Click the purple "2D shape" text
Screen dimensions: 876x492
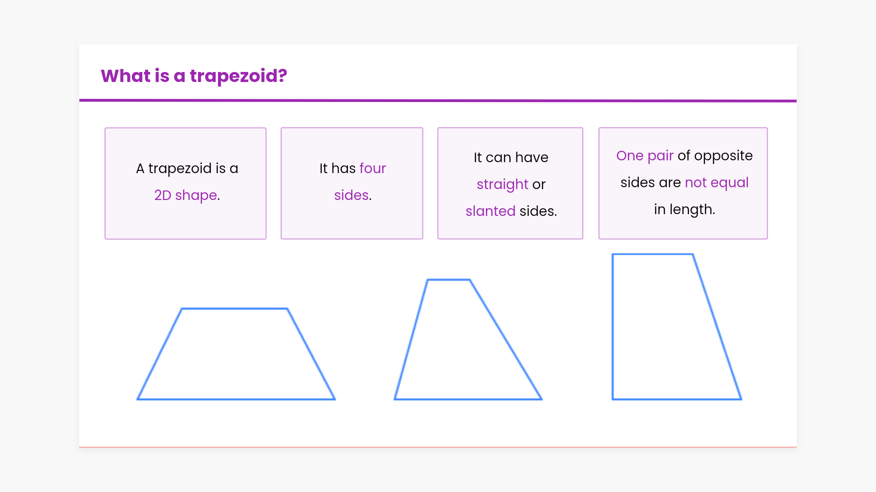tap(186, 195)
